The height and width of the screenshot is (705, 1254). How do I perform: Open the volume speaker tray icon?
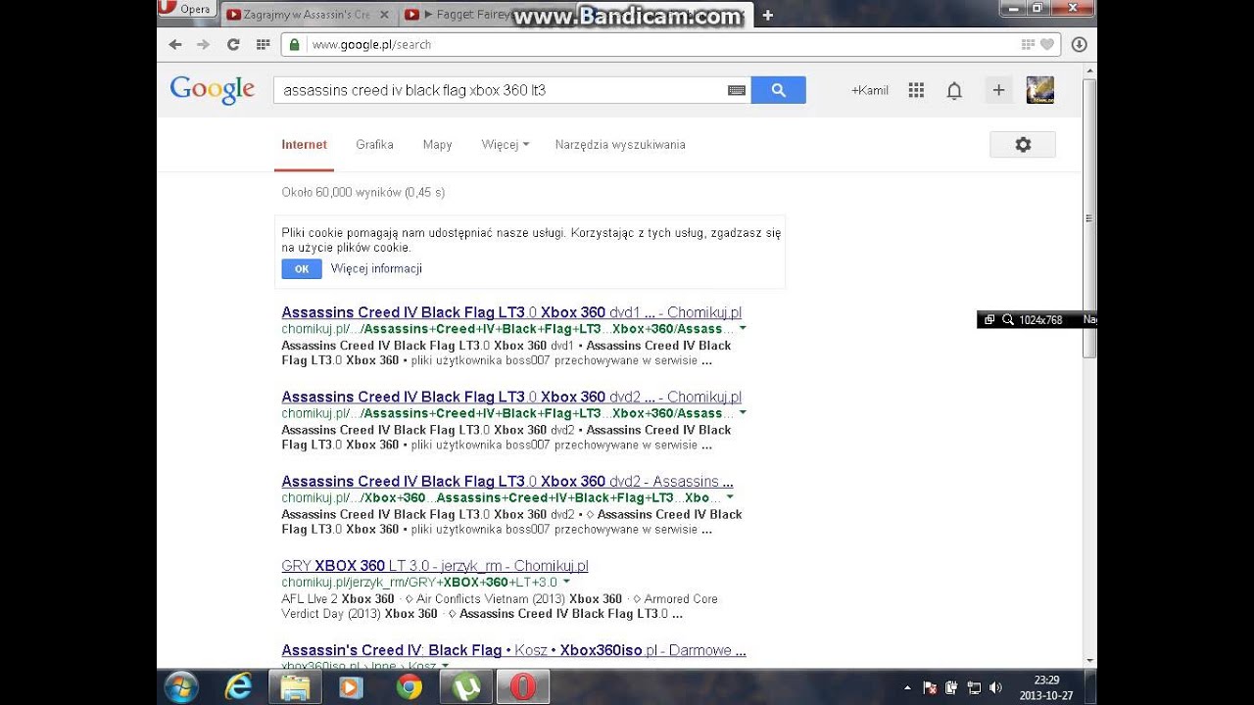tap(995, 688)
